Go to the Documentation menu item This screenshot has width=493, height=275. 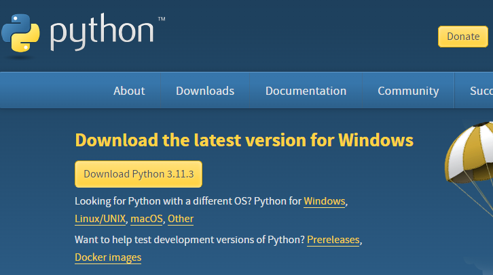tap(306, 91)
